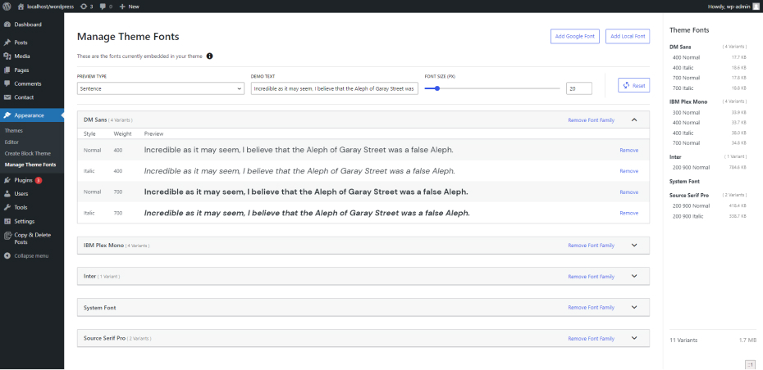Screen dimensions: 763x370
Task: Click the Settings sidebar icon
Action: [7, 221]
